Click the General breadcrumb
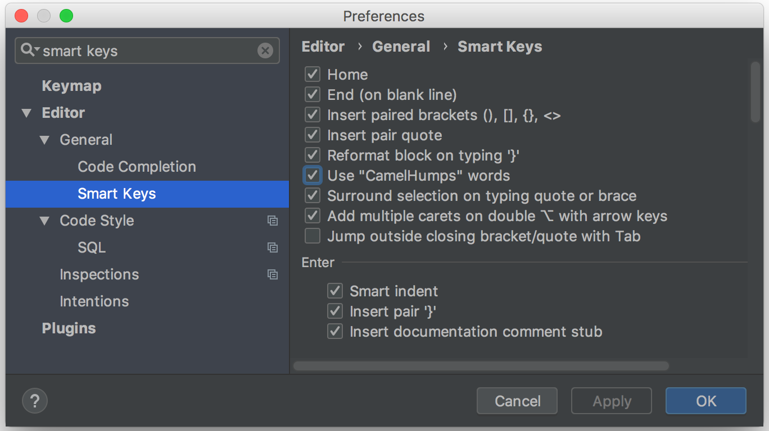 (x=401, y=47)
